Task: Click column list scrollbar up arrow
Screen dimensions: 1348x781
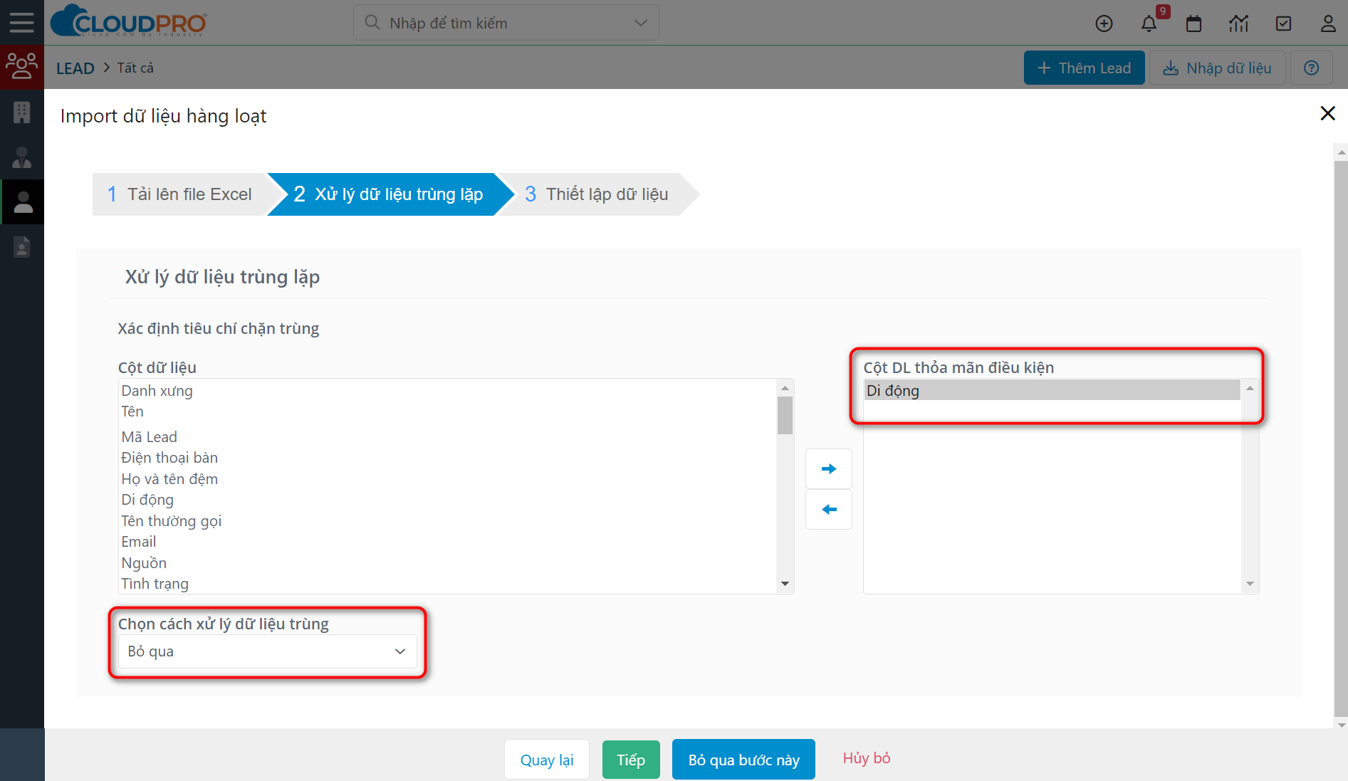Action: 785,388
